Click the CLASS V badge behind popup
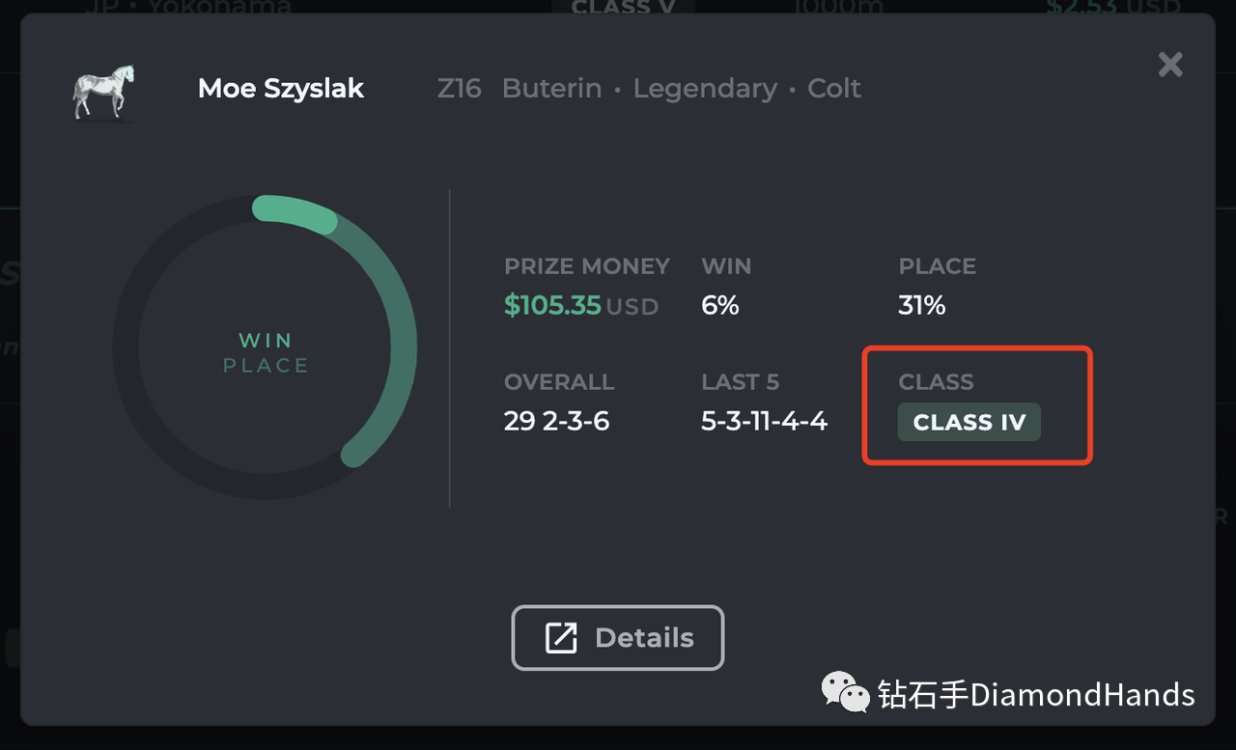Screen dimensions: 1236x750 623,7
